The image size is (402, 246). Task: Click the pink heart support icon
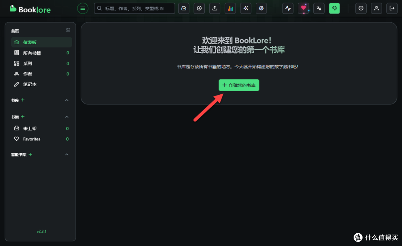coord(303,9)
